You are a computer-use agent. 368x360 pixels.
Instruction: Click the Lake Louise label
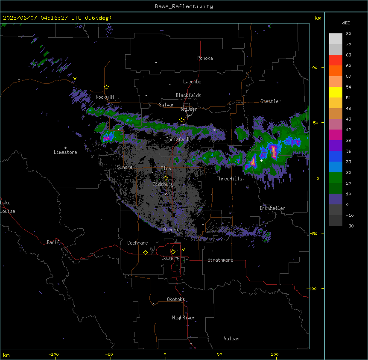[8, 207]
